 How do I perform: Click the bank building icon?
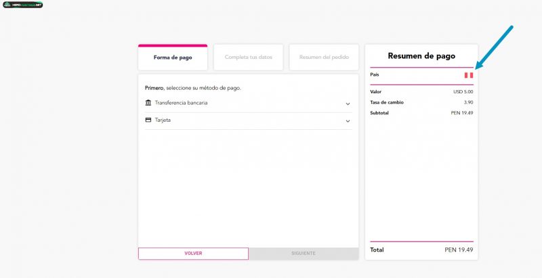click(148, 103)
